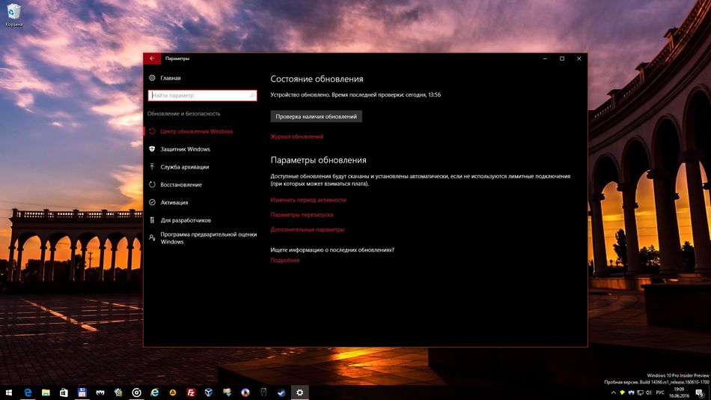Minimize the Параметры window
711x400 pixels.
click(545, 58)
